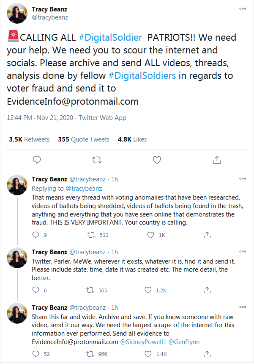Open Tracy Beanz profile picture on main tweet
Screen dimensions: 254x364
(x=17, y=14)
